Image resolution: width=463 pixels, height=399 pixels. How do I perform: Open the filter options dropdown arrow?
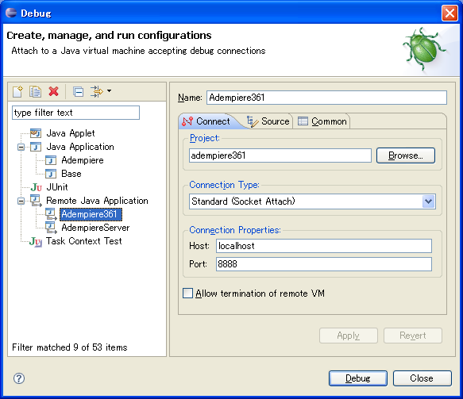110,91
